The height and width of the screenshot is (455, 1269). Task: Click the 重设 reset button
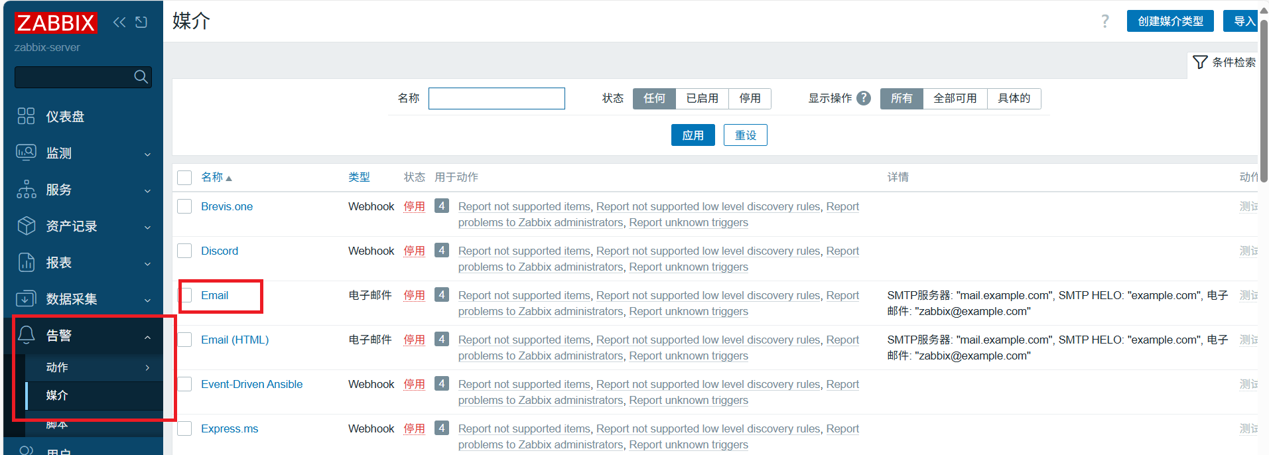(x=745, y=135)
